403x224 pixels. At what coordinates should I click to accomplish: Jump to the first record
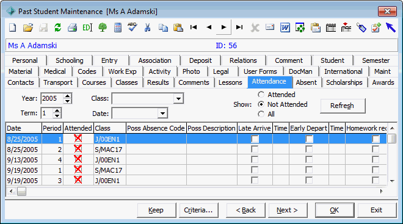tap(194, 27)
